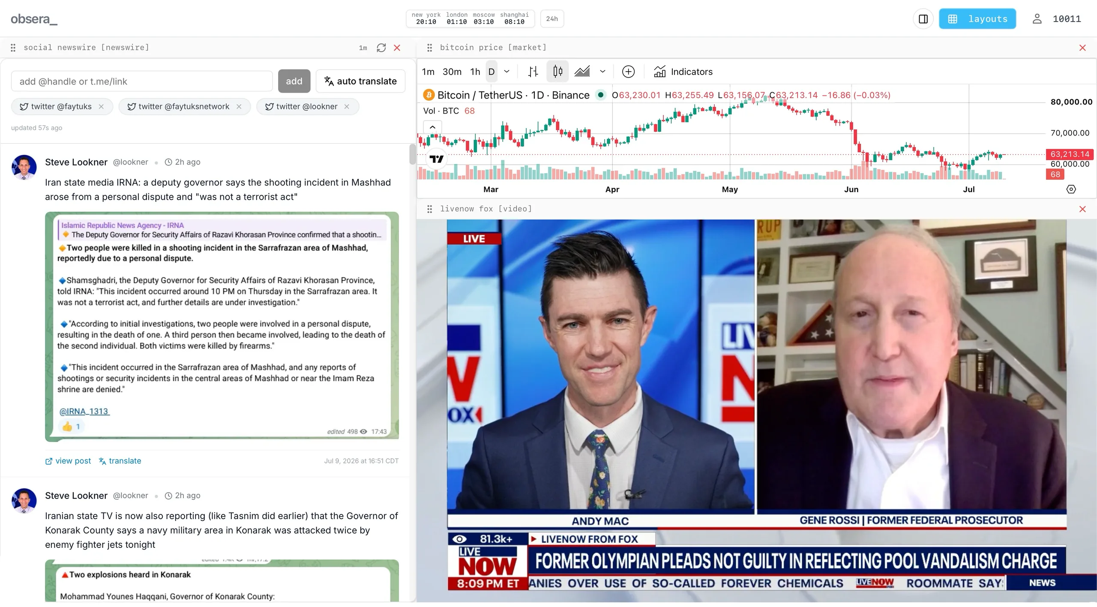Screen dimensions: 1097x607
Task: Click the newswire feed scrollbar
Action: 412,154
